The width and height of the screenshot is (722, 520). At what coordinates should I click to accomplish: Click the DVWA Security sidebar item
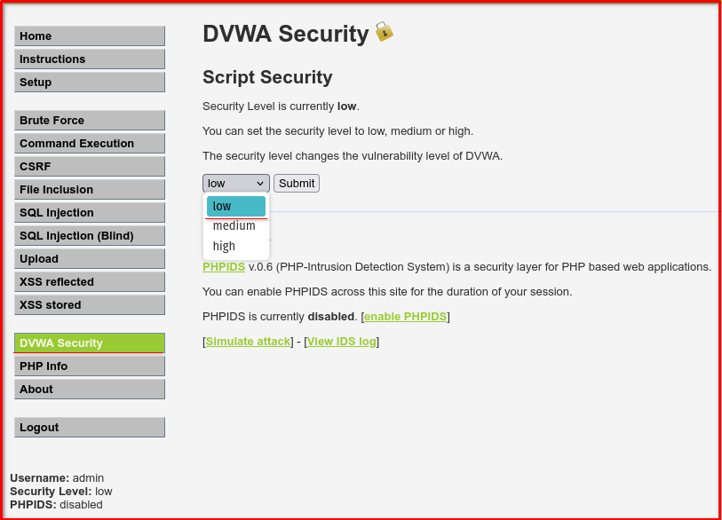pos(90,343)
